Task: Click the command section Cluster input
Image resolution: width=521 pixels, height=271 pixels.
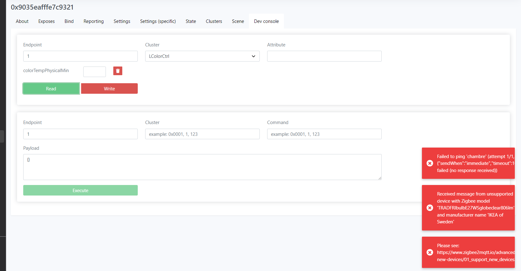Action: tap(202, 134)
